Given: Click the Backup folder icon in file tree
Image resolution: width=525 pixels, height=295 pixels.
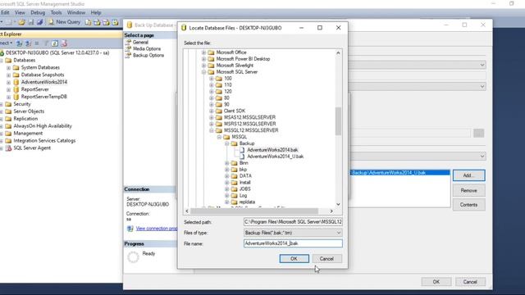Looking at the screenshot, I should 234,143.
